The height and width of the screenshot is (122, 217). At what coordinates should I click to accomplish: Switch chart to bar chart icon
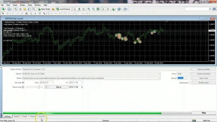click(75, 9)
